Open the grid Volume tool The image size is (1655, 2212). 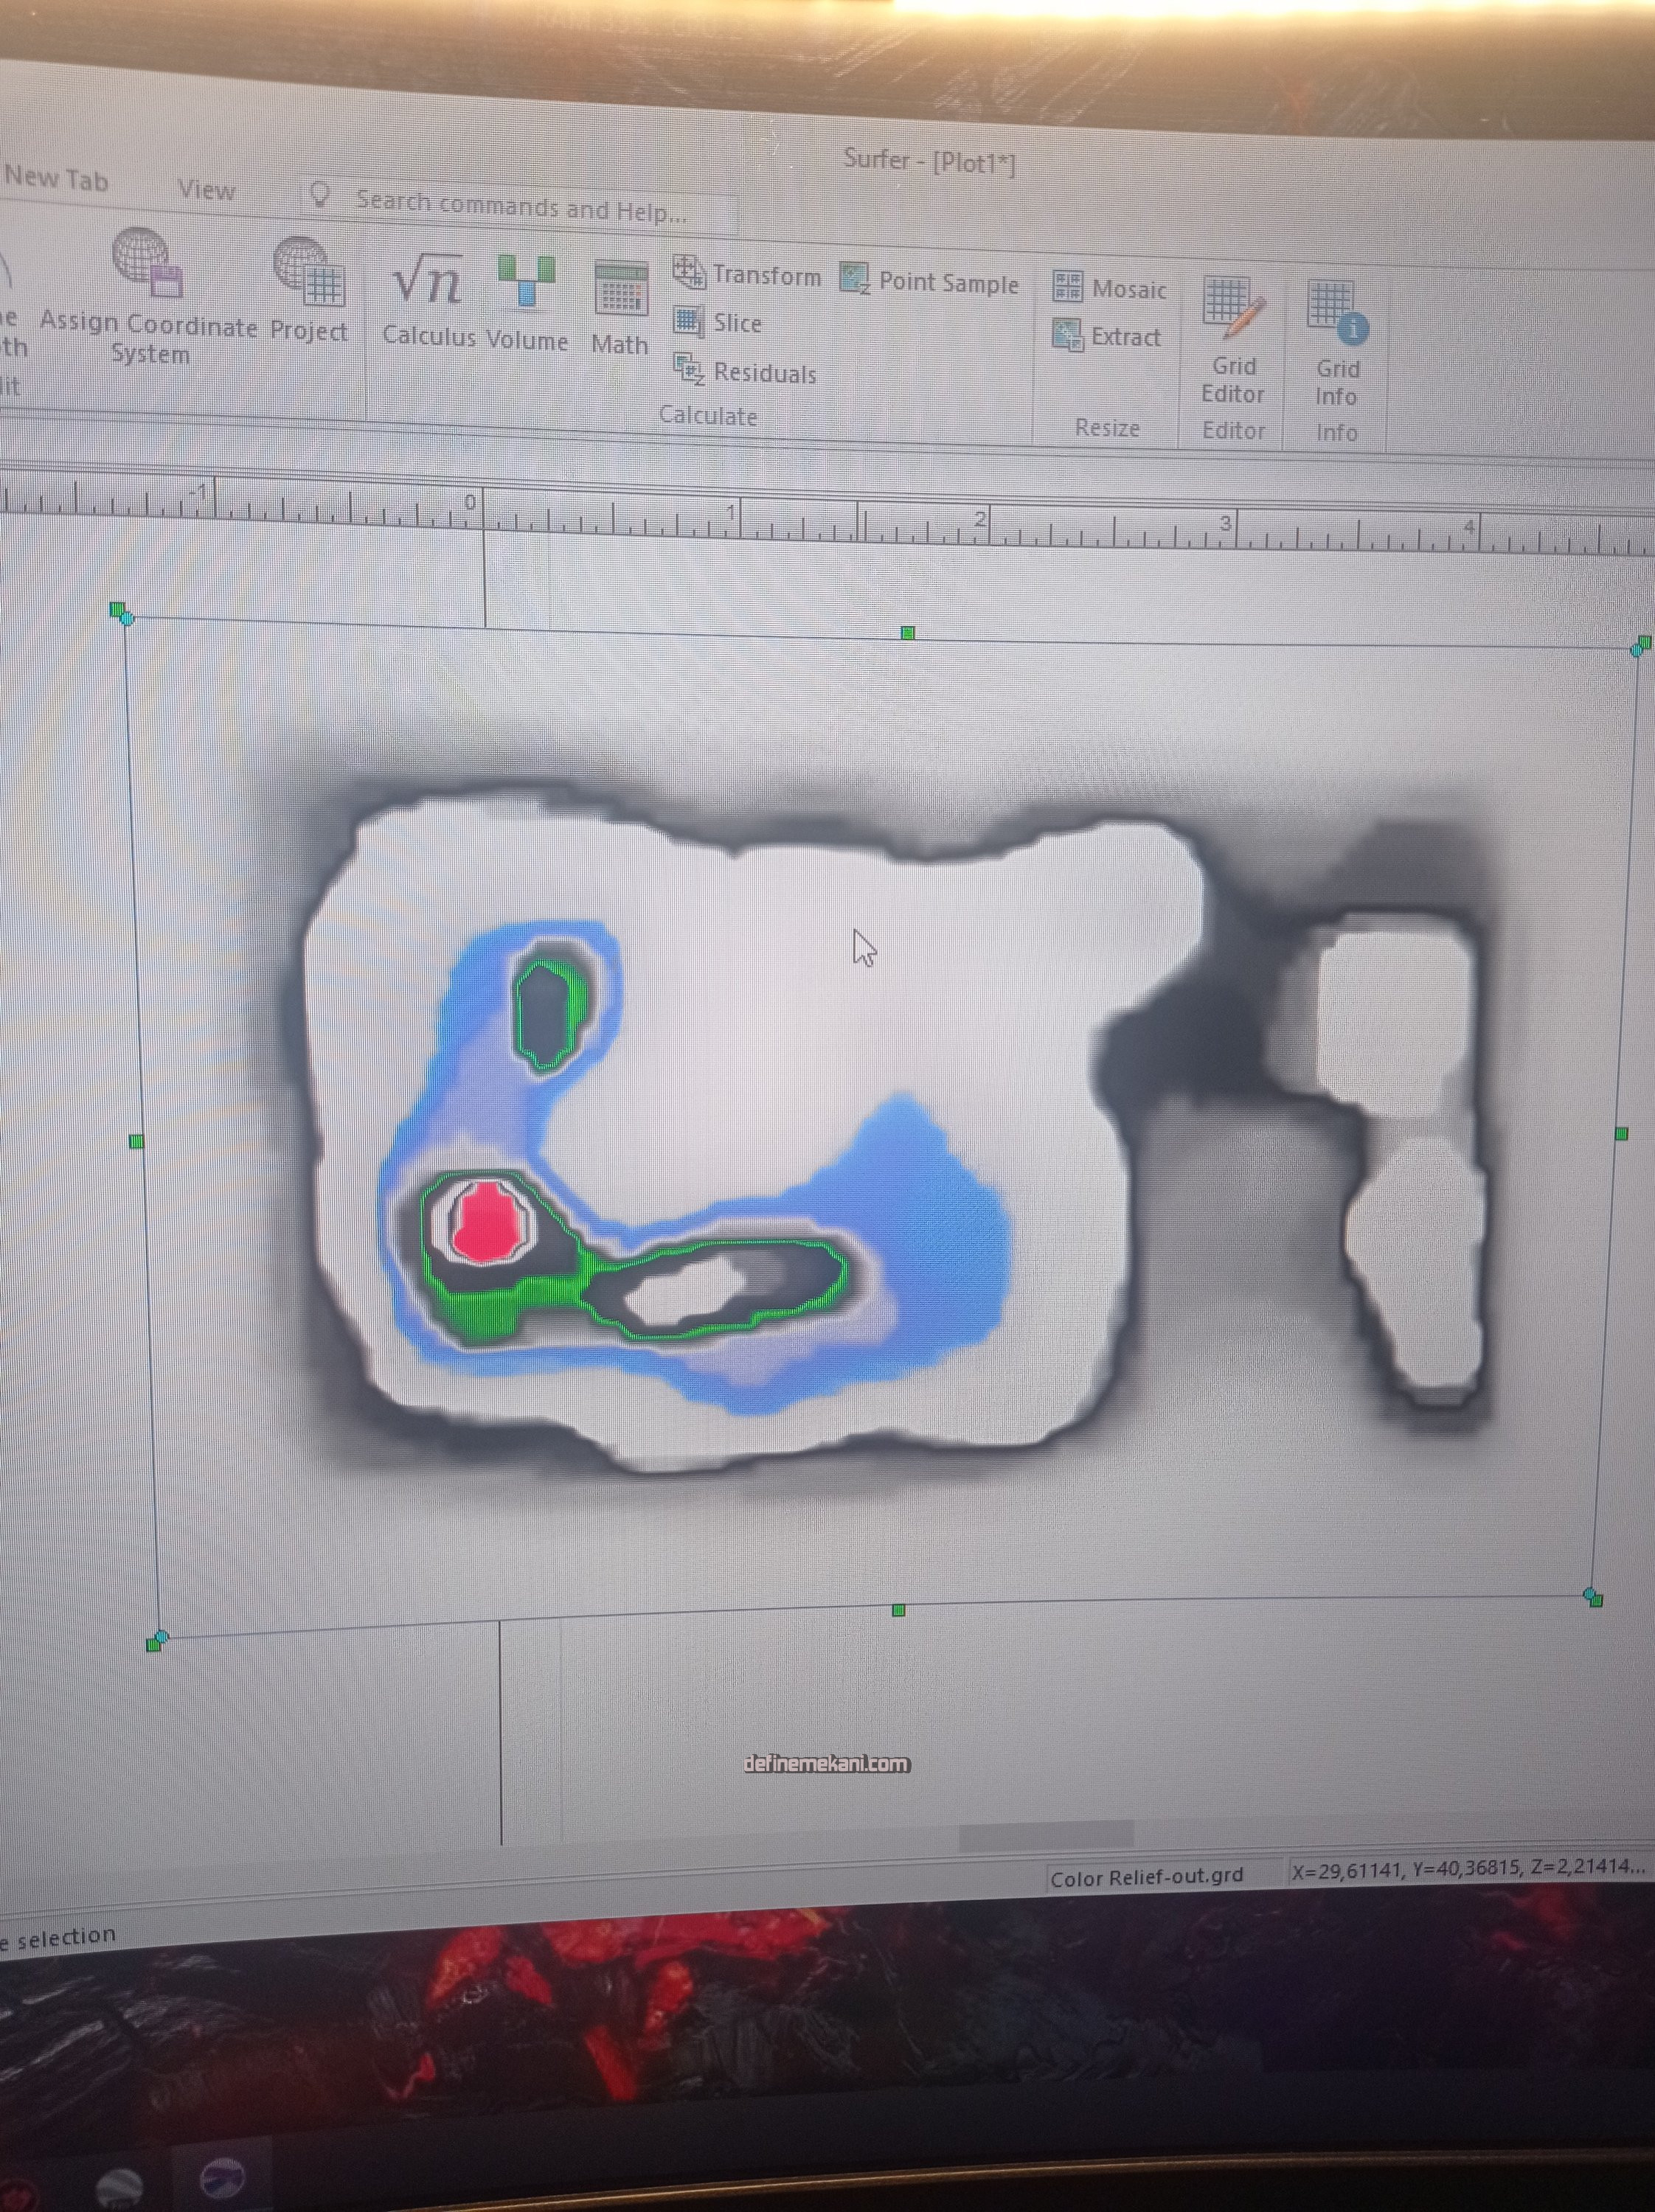(526, 282)
